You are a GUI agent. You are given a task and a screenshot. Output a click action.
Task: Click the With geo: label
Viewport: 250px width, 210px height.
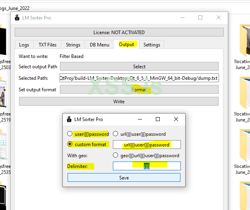[x=77, y=155]
